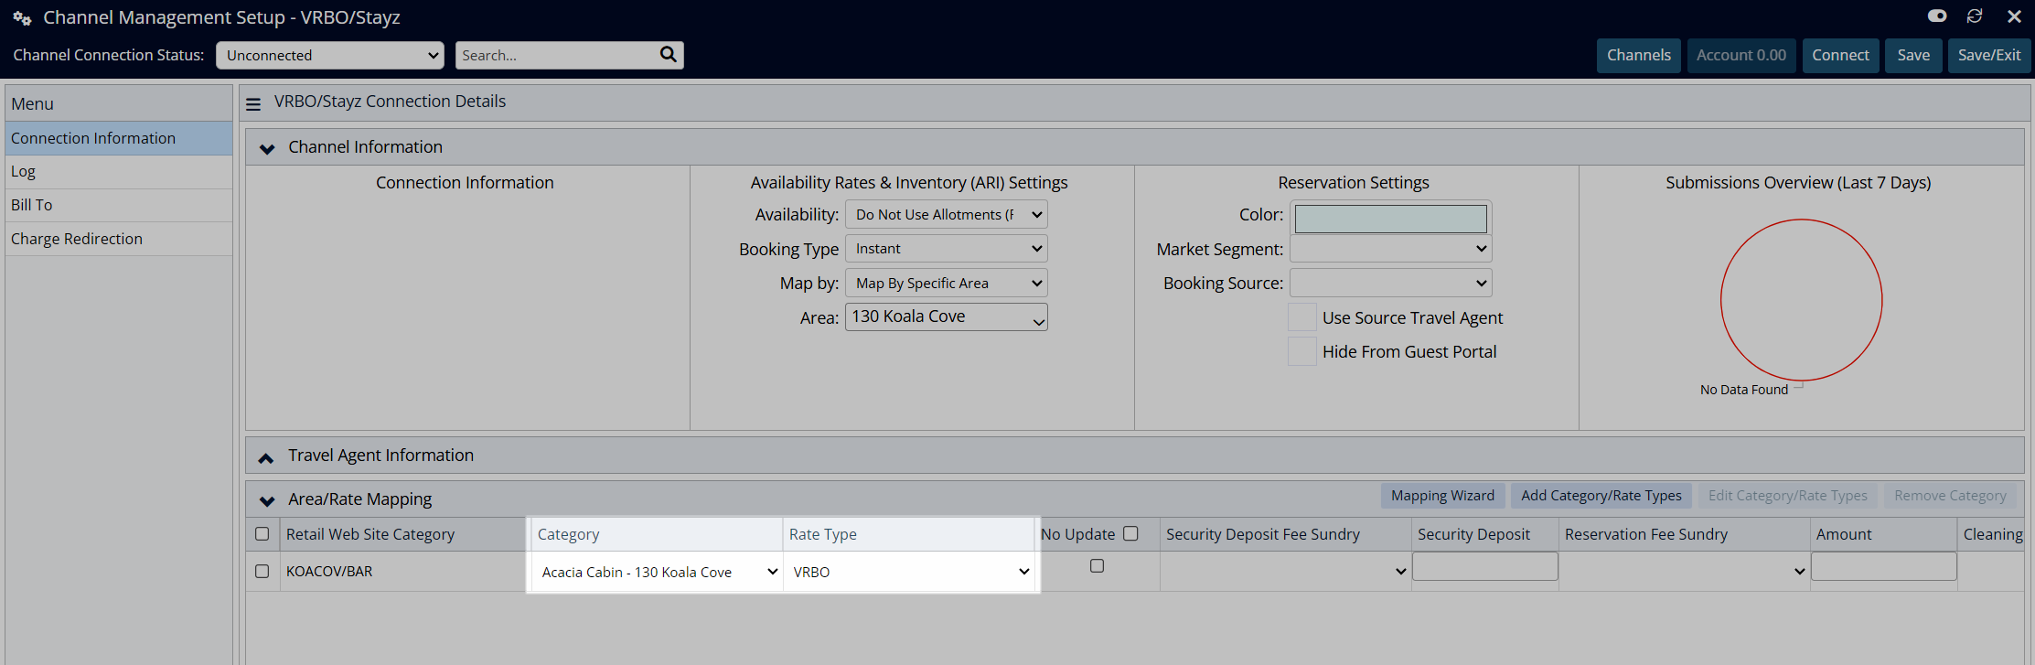Click the Connect button
The height and width of the screenshot is (665, 2035).
(x=1841, y=55)
